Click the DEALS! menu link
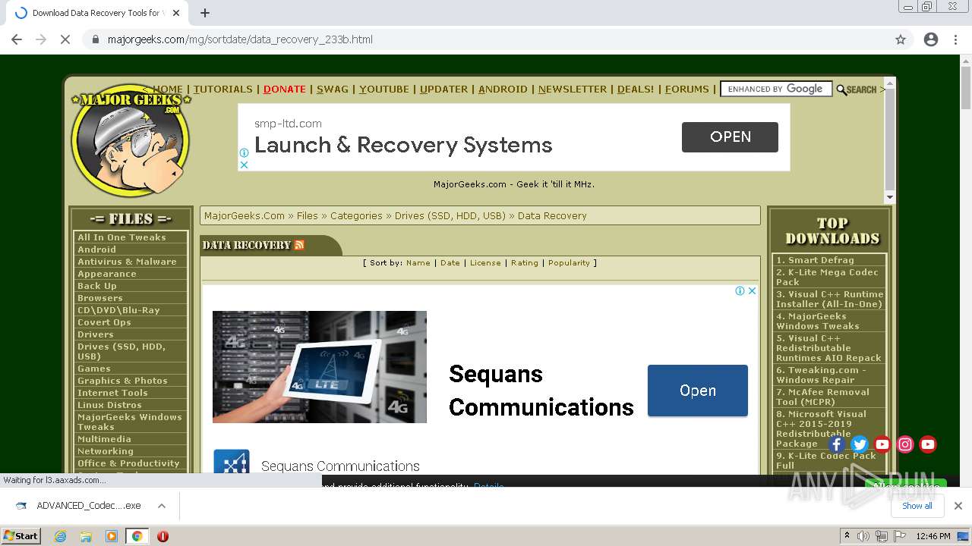 tap(636, 89)
